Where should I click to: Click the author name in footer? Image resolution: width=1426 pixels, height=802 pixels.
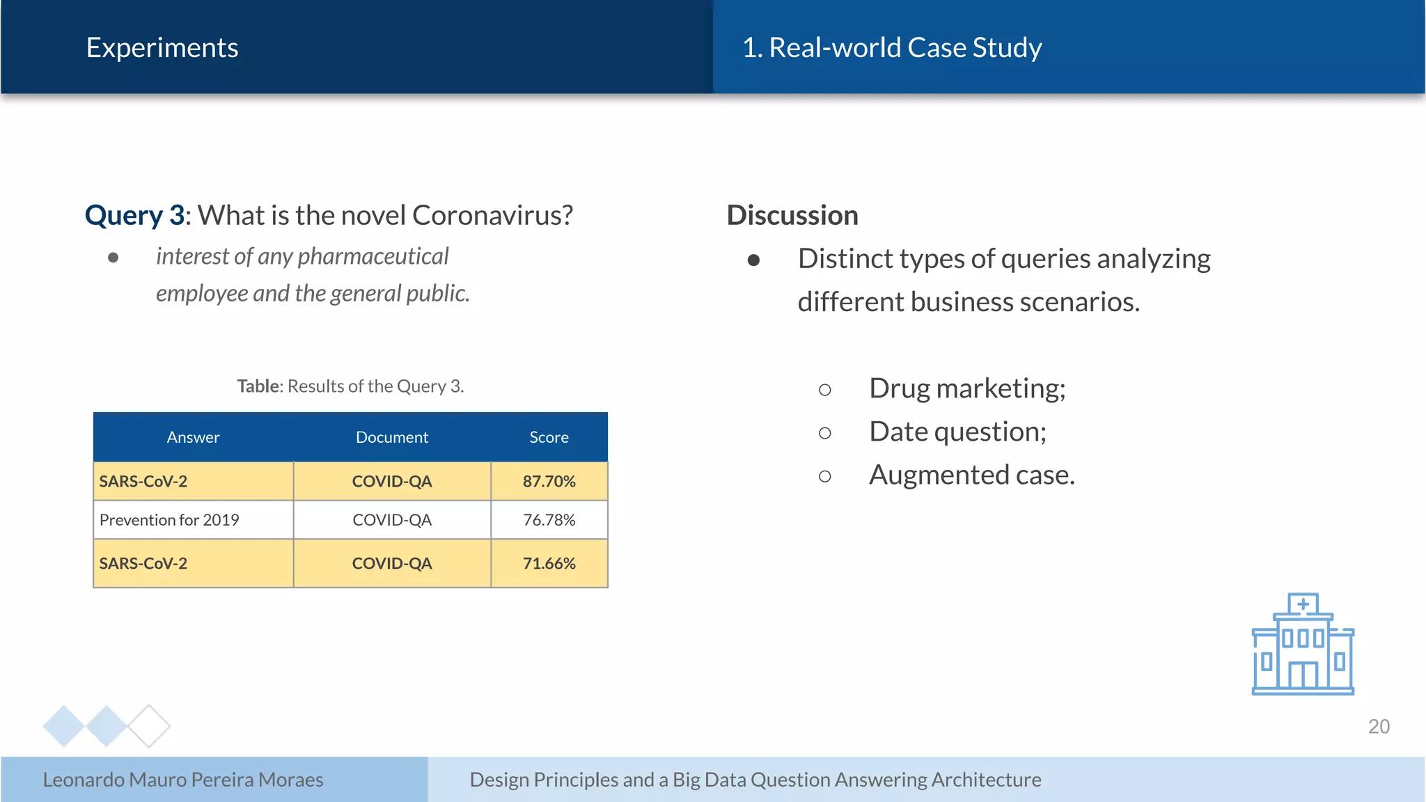pos(183,780)
